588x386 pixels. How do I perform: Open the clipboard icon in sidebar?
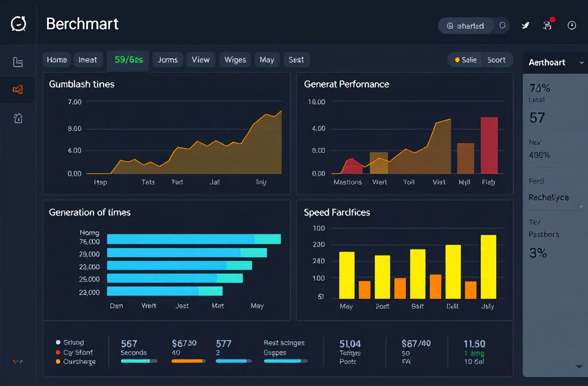tap(18, 118)
